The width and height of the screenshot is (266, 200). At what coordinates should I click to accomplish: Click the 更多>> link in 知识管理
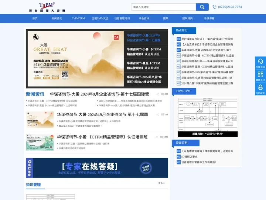pyautogui.click(x=162, y=183)
